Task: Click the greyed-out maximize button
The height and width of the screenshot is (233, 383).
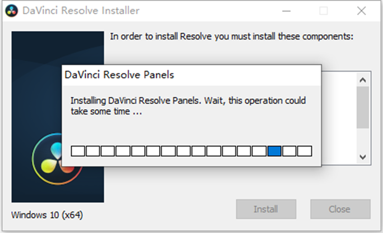Action: 323,11
